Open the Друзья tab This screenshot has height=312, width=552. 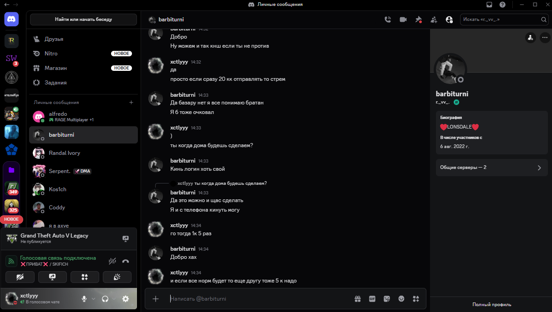[83, 39]
